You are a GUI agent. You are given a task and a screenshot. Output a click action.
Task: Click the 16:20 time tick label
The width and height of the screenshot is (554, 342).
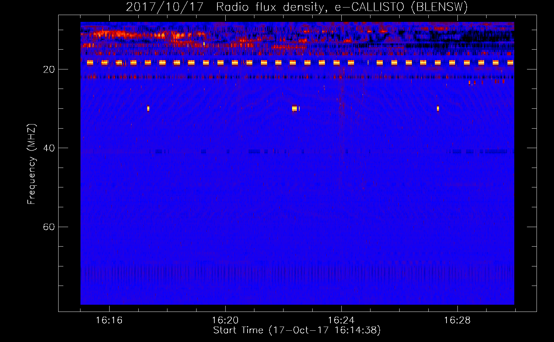[x=225, y=320]
